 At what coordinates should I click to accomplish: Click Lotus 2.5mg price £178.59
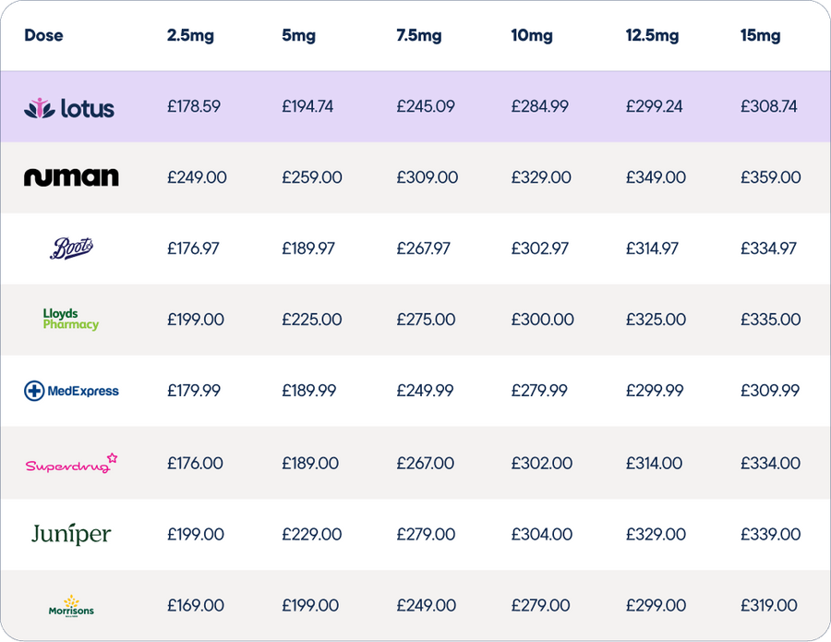(x=194, y=106)
